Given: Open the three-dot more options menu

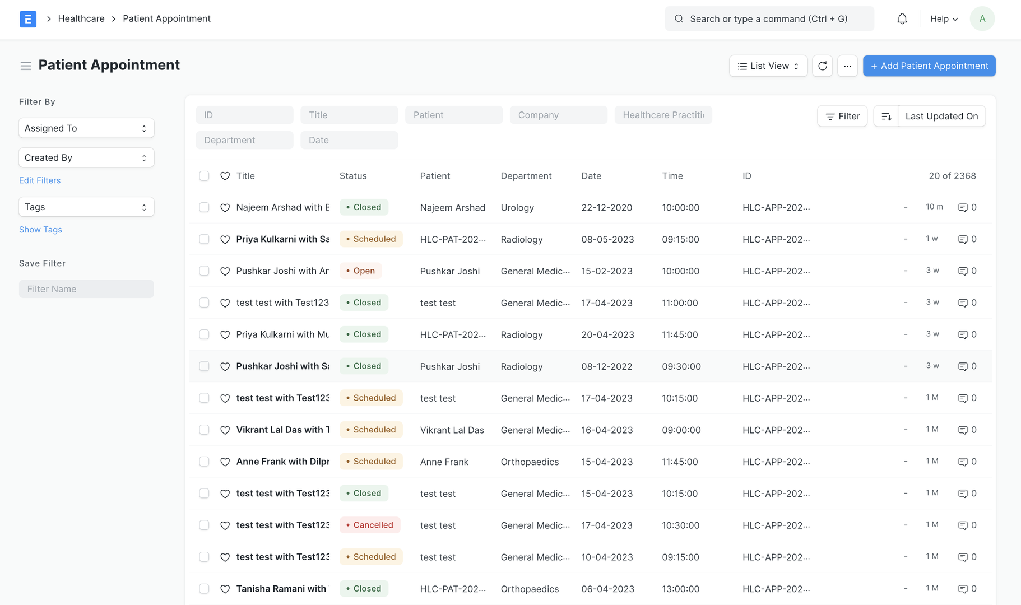Looking at the screenshot, I should [x=847, y=66].
